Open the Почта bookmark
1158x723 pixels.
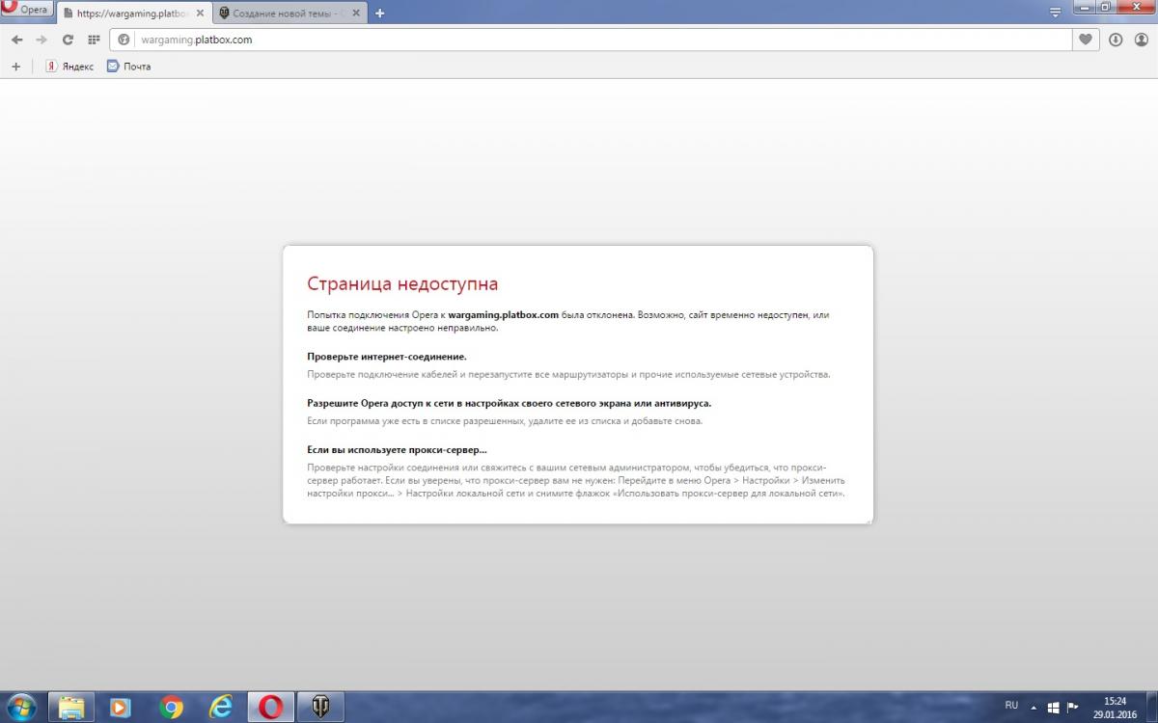tap(128, 67)
